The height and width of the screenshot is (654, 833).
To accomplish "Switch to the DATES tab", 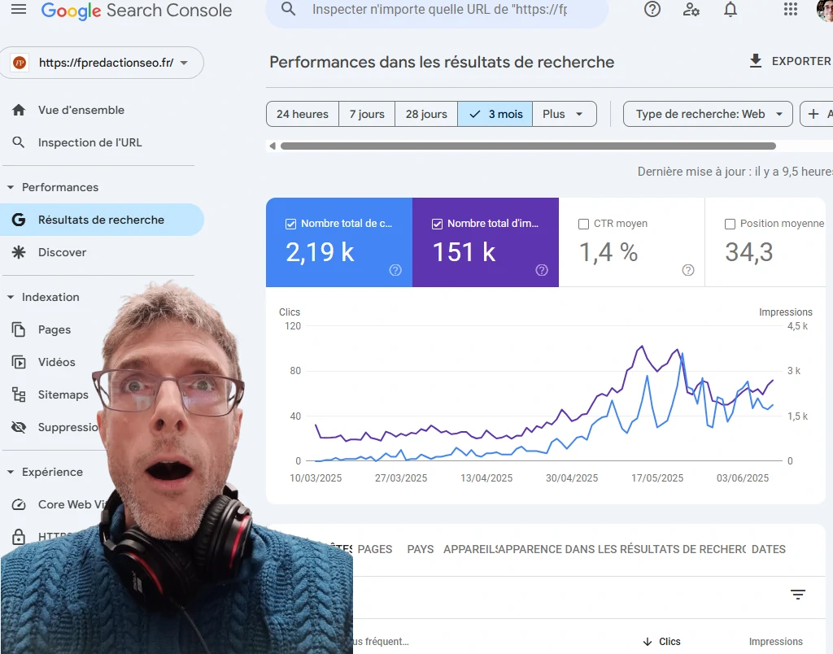I will (768, 549).
